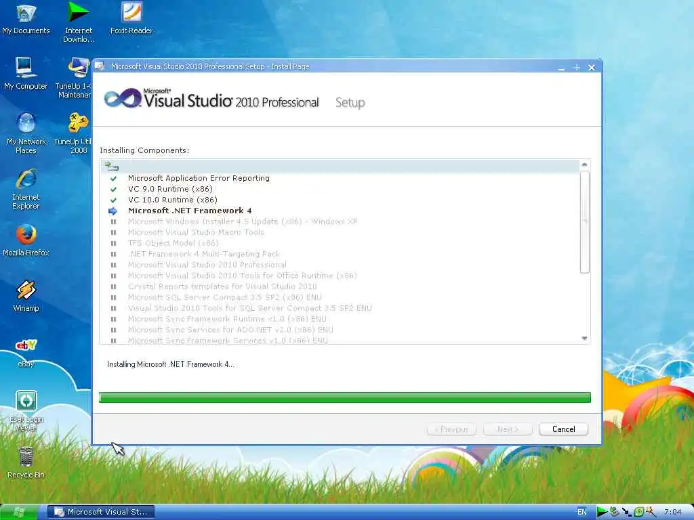Viewport: 694px width, 520px height.
Task: Select the Internet Explorer desktop icon
Action: click(26, 189)
